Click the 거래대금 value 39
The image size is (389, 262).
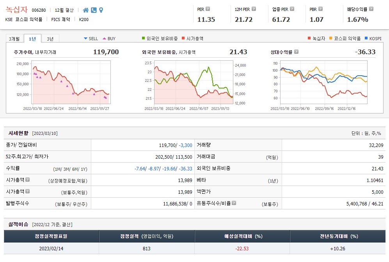tap(381, 157)
